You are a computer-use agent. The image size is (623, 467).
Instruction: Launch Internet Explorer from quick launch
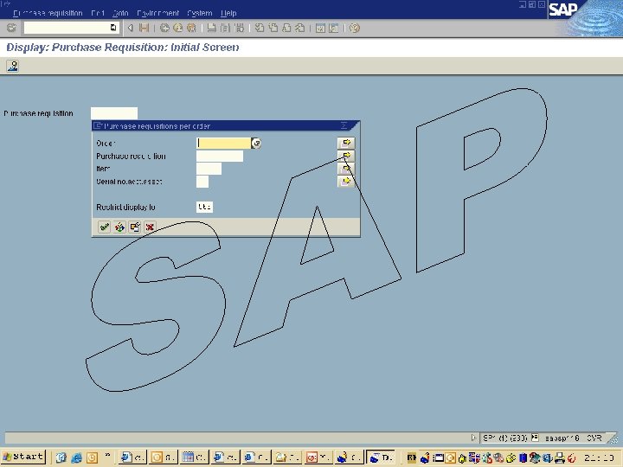pyautogui.click(x=76, y=457)
